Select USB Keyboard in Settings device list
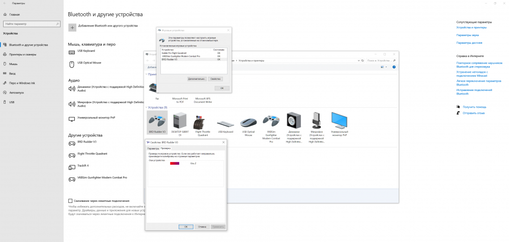 (86, 51)
